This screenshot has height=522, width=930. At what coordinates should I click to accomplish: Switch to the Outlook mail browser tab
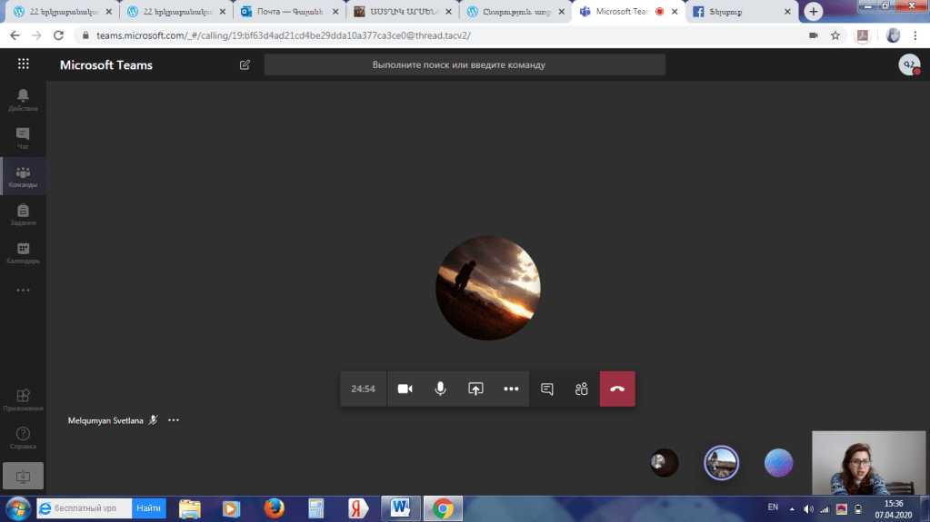[x=288, y=12]
